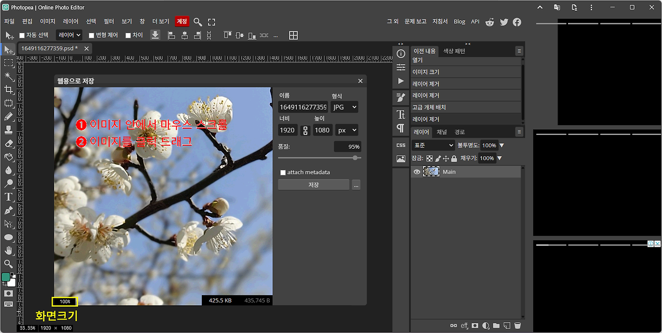Click the green foreground color swatch
Image resolution: width=662 pixels, height=333 pixels.
point(6,277)
